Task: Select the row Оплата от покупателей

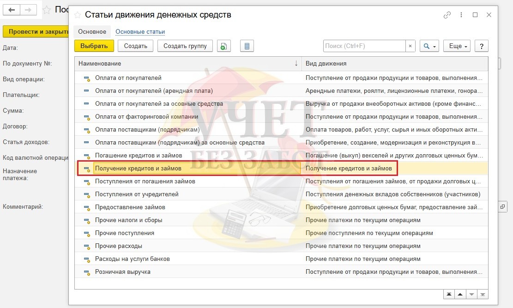Action: [281, 78]
